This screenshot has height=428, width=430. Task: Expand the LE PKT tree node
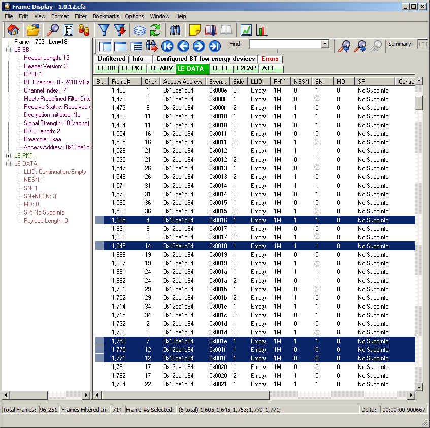click(x=9, y=156)
